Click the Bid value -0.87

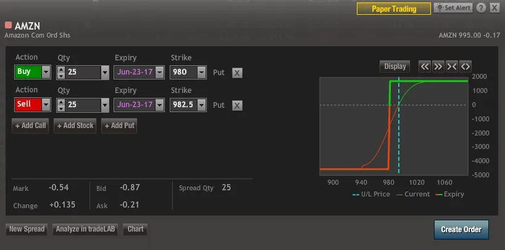pyautogui.click(x=130, y=188)
